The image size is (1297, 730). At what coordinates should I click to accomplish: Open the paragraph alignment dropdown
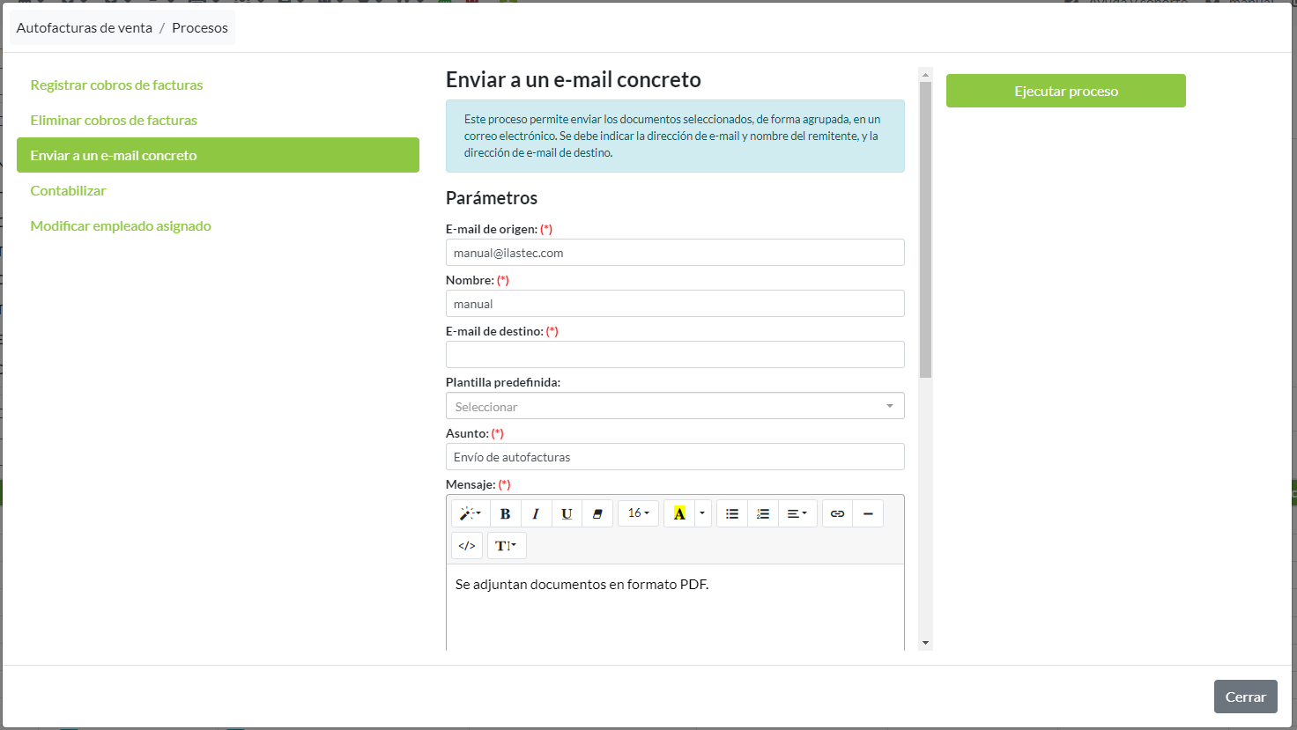[x=797, y=513]
